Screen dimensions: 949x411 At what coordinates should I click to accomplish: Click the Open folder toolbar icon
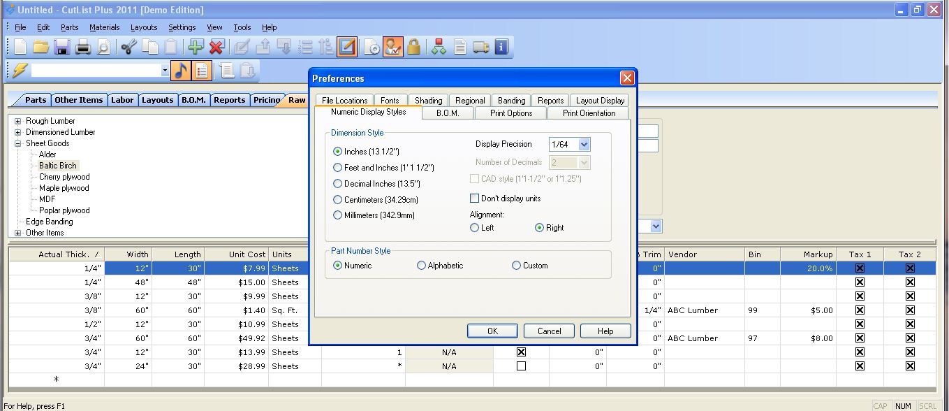coord(41,47)
